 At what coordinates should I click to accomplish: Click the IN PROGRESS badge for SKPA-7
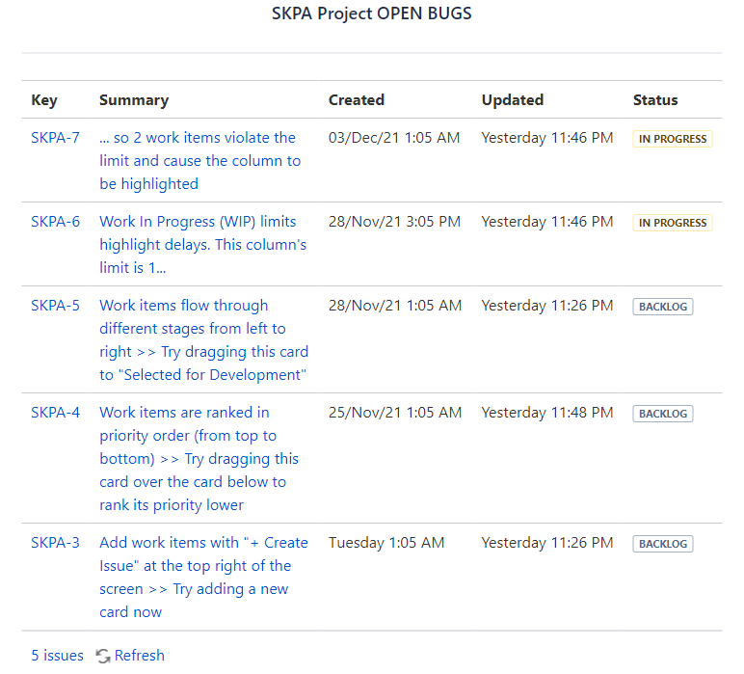point(673,139)
